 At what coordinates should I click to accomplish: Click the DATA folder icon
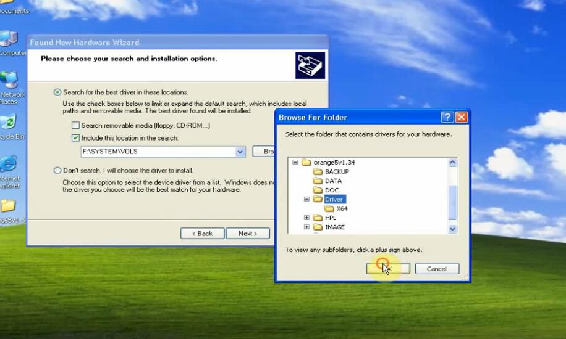point(318,181)
